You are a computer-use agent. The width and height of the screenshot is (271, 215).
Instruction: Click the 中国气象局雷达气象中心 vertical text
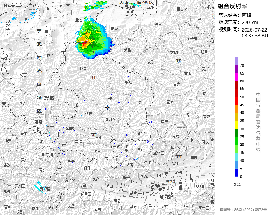[x=258, y=122]
